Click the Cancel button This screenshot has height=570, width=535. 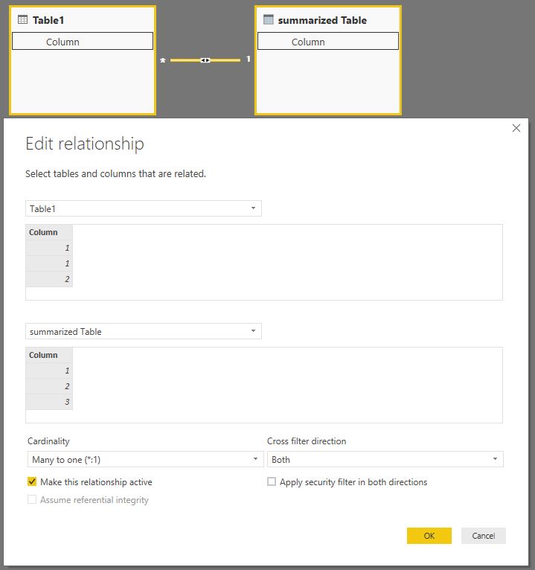coord(484,536)
